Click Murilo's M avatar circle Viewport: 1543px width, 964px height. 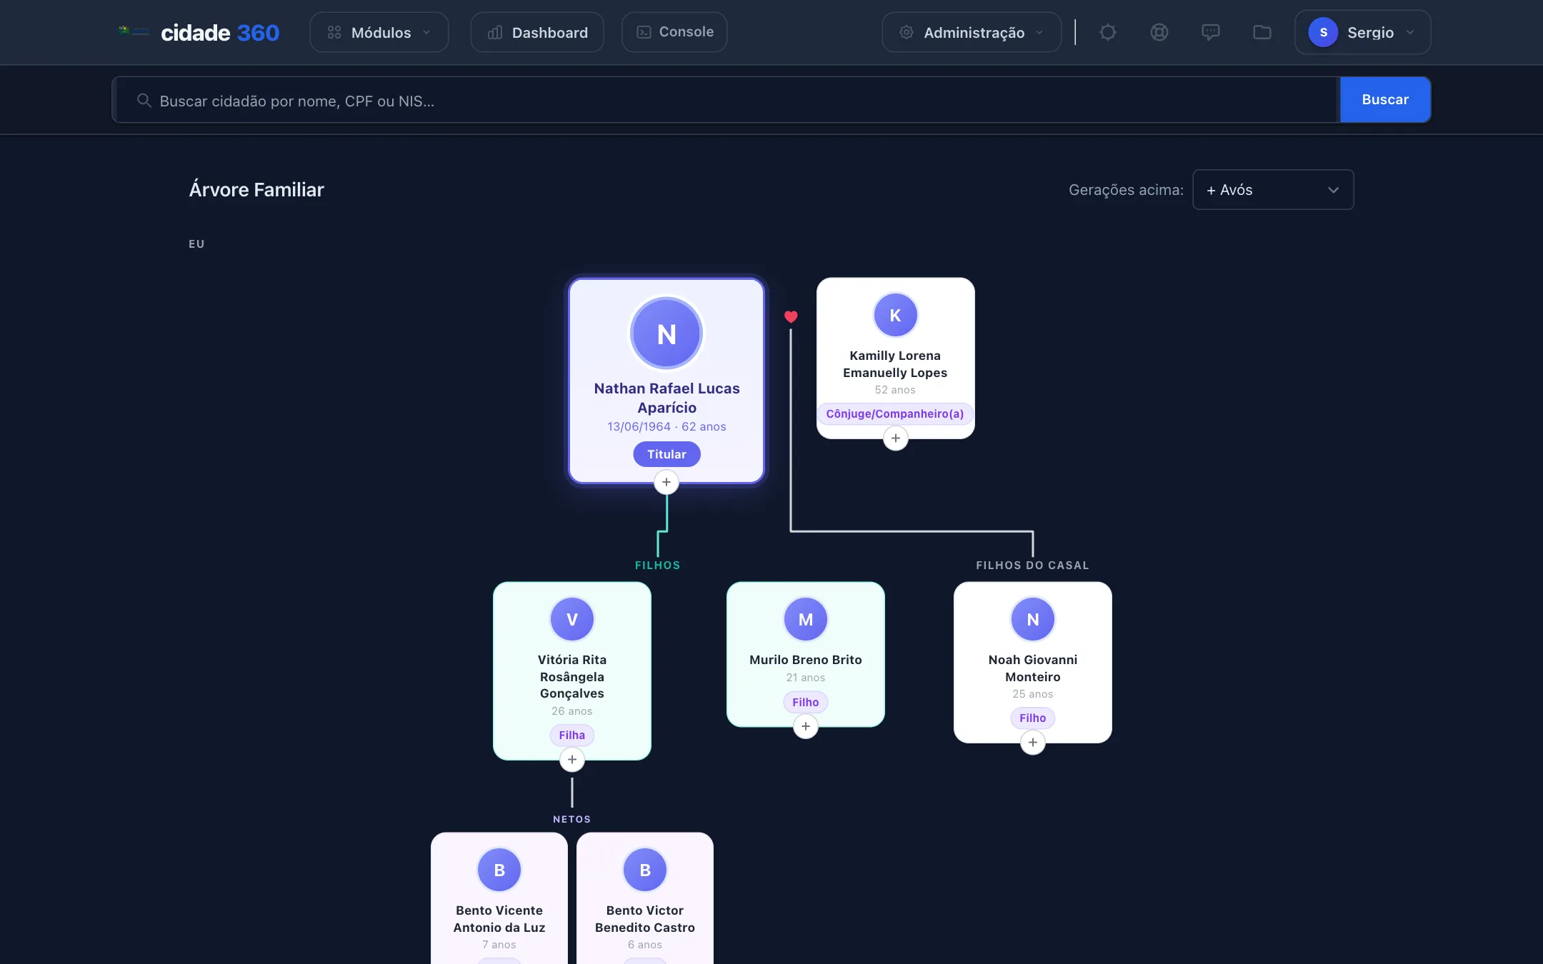(x=806, y=619)
